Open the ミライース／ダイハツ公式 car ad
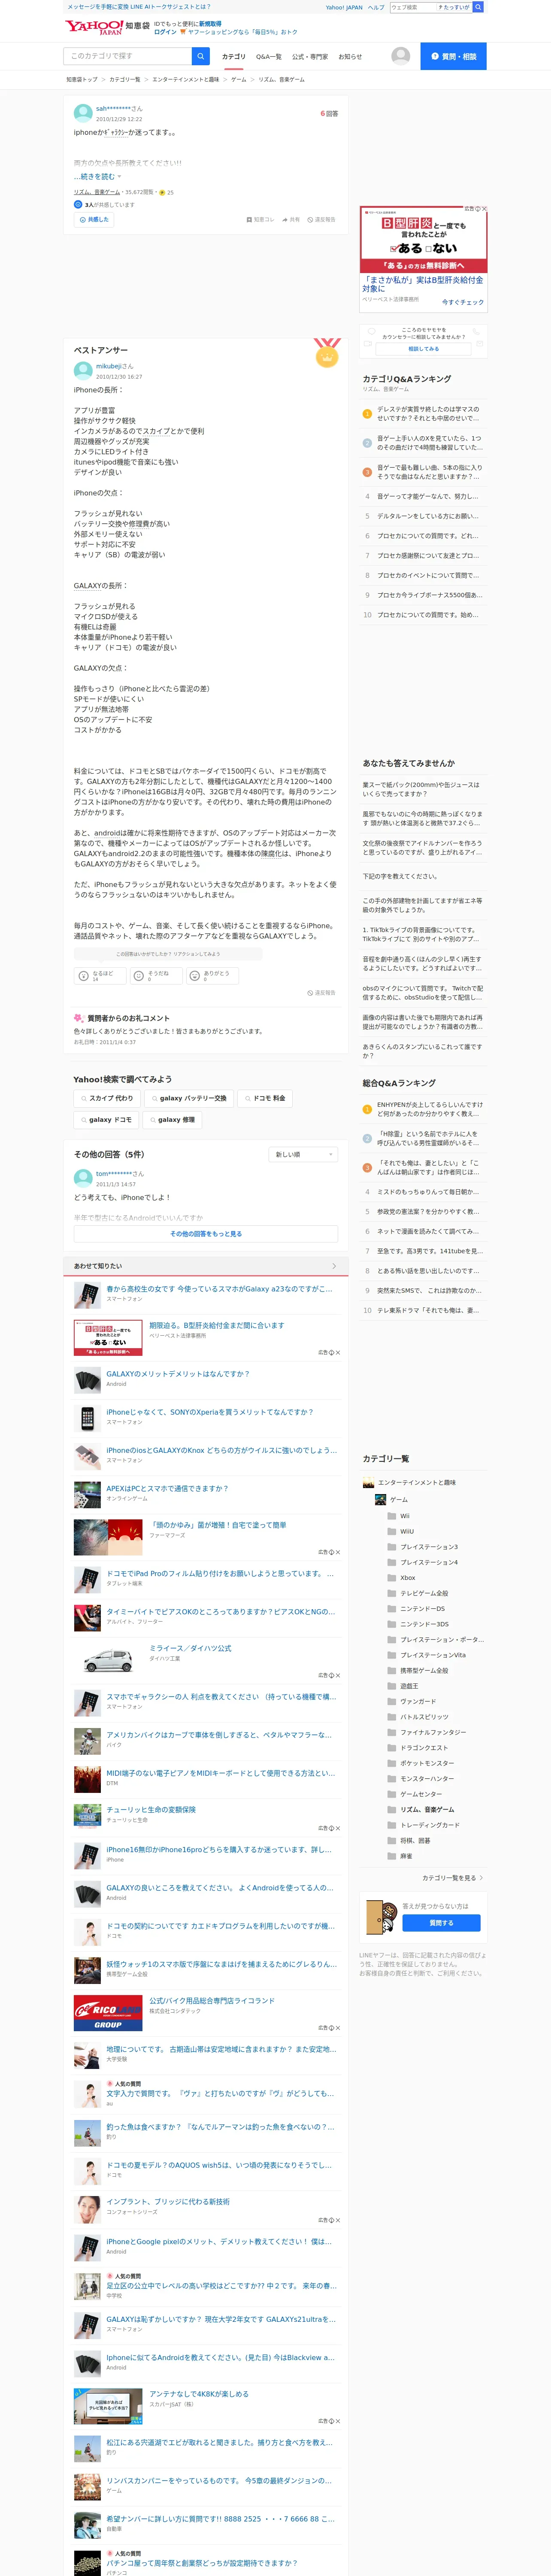The height and width of the screenshot is (2576, 551). [190, 1648]
